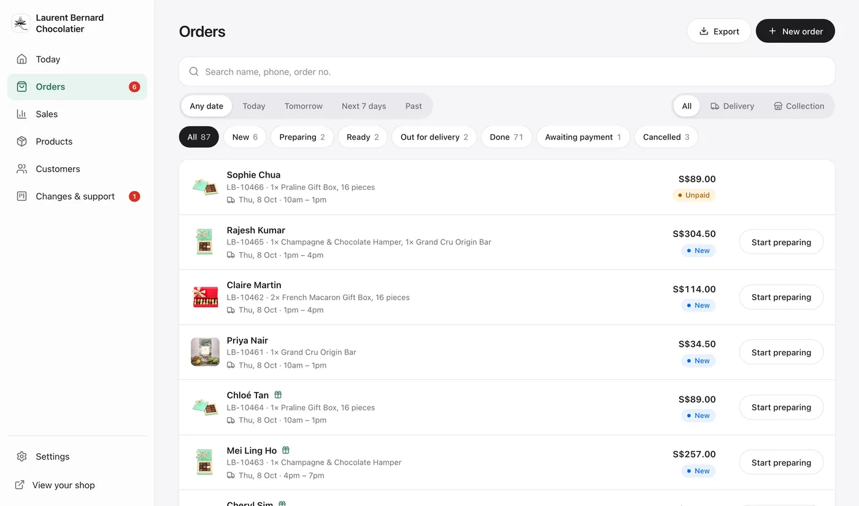
Task: View the Cancelled 3 tab
Action: click(666, 137)
